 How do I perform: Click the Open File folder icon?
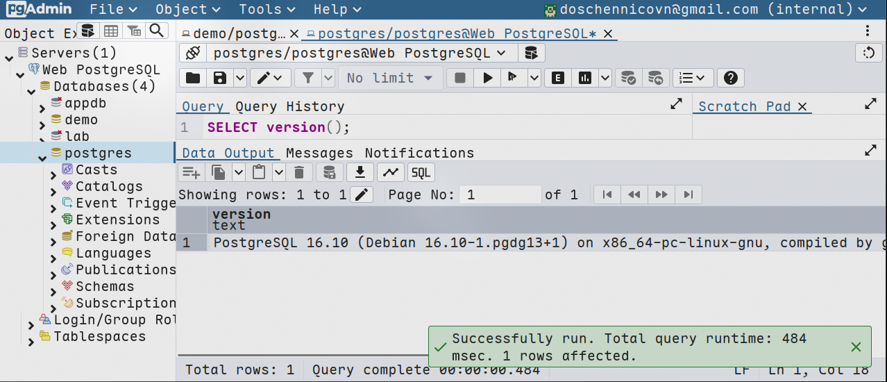coord(193,78)
